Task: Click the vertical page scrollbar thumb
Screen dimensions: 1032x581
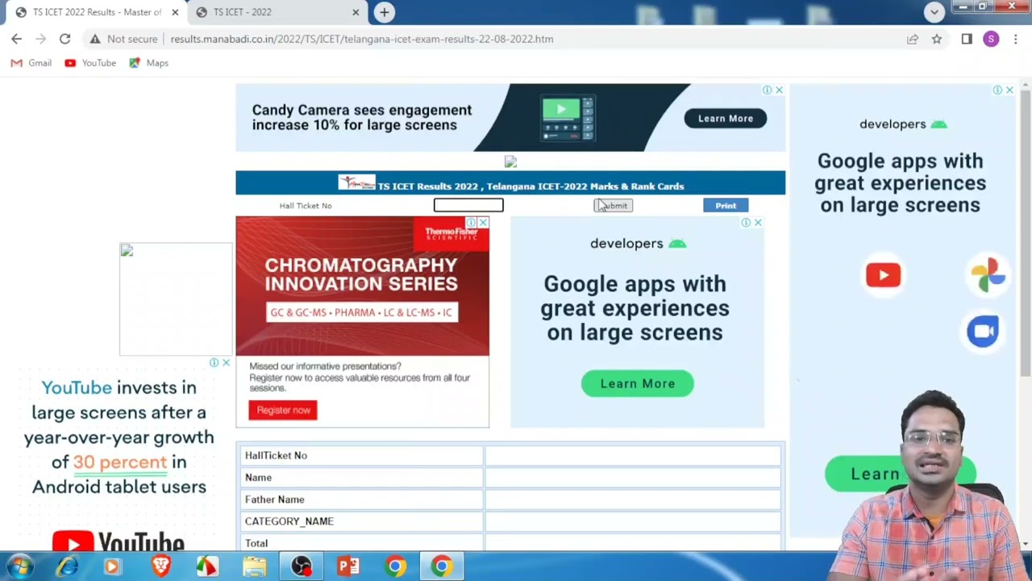Action: click(1026, 234)
